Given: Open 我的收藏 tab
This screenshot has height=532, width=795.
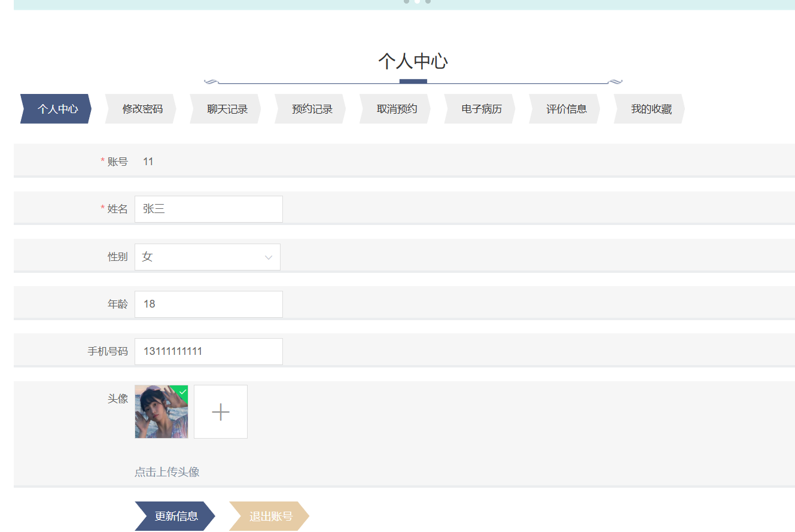Looking at the screenshot, I should pyautogui.click(x=651, y=109).
